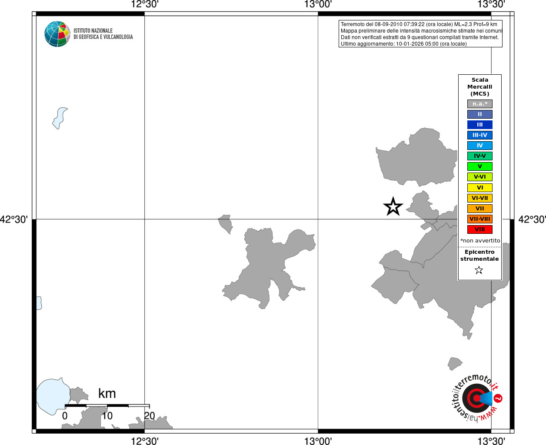This screenshot has width=546, height=445.
Task: Click the legend's Epicentro strumentale star symbol
Action: pos(479,270)
